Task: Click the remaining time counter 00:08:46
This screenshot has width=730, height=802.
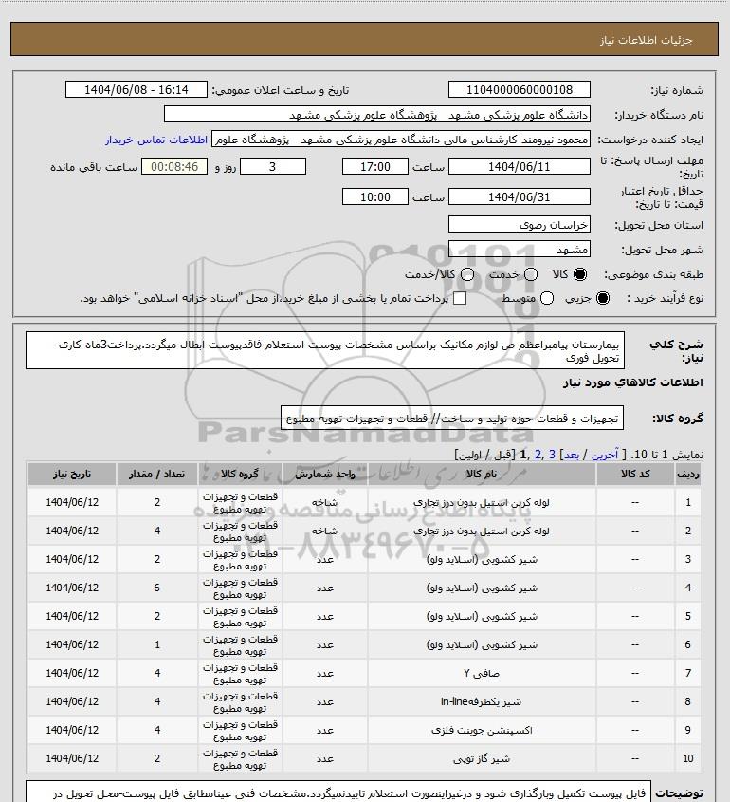Action: pos(174,166)
